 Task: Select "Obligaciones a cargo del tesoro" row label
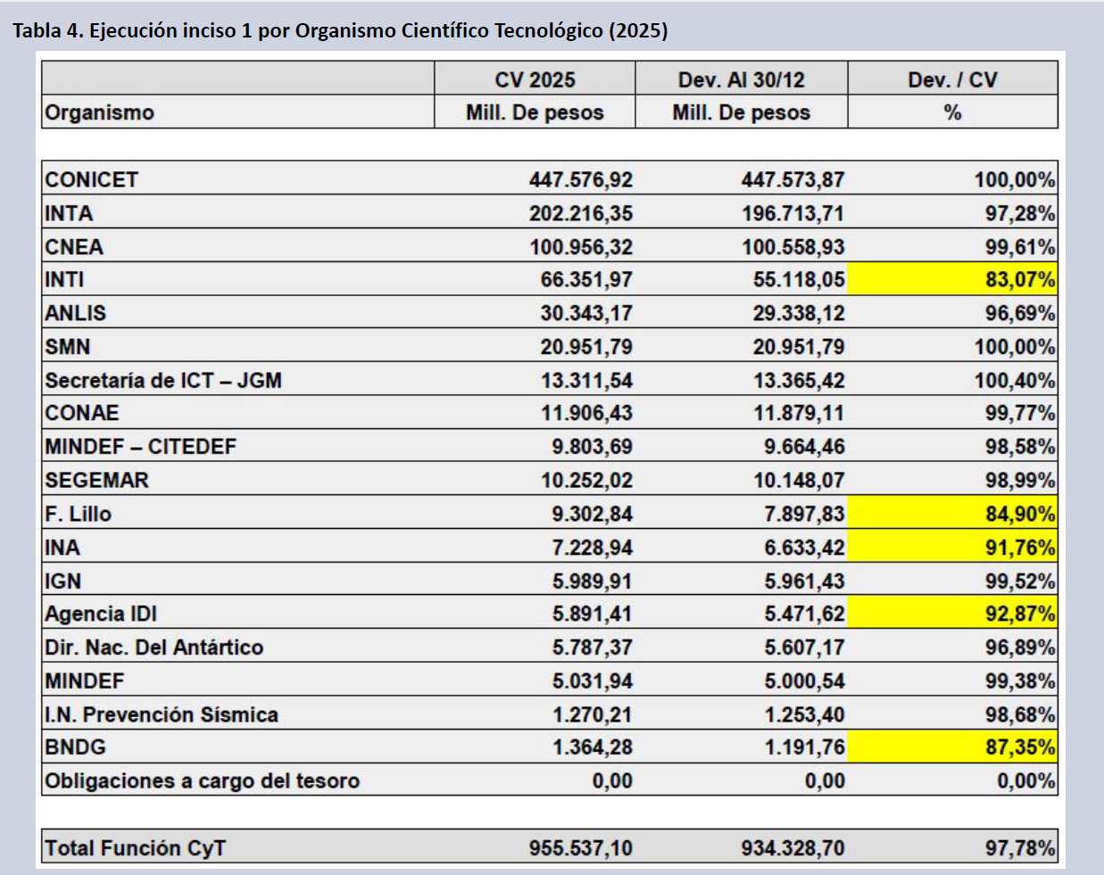click(202, 780)
